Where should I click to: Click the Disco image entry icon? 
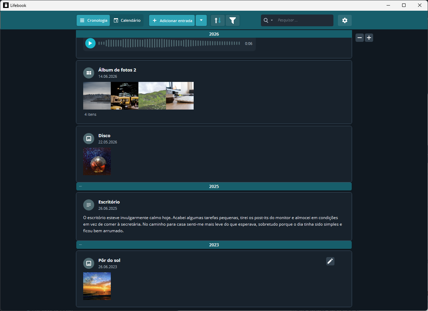89,139
